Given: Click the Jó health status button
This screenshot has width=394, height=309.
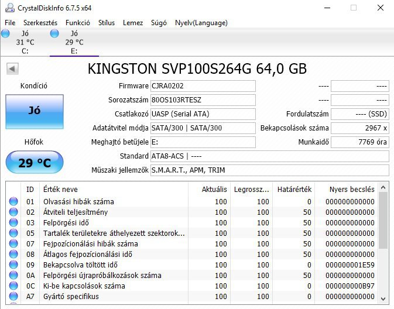Looking at the screenshot, I should (x=35, y=112).
